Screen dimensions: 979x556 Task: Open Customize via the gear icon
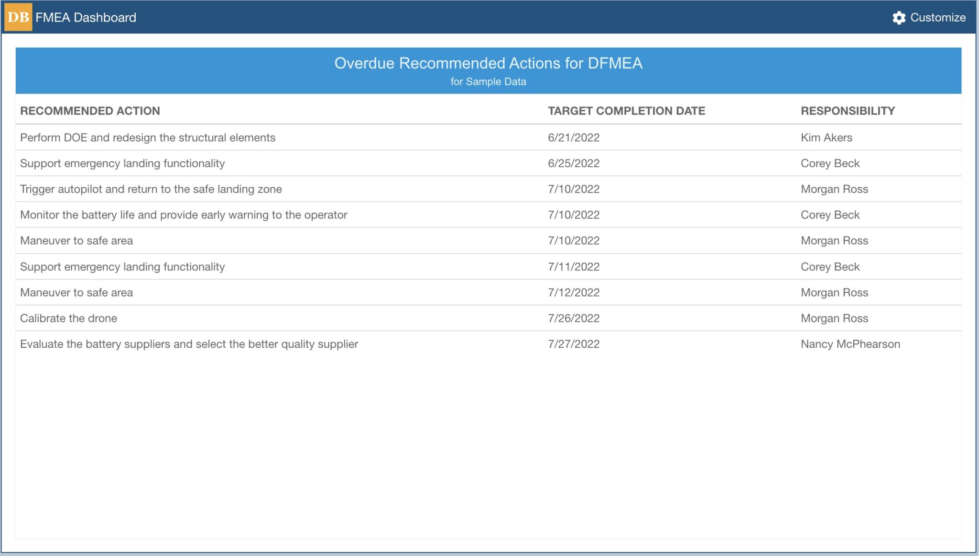point(899,18)
